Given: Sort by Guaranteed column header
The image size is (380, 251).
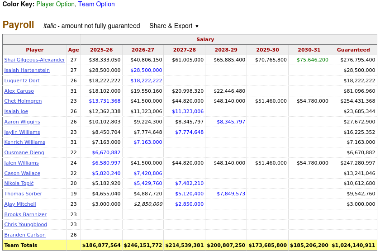Looking at the screenshot, I should point(353,50).
